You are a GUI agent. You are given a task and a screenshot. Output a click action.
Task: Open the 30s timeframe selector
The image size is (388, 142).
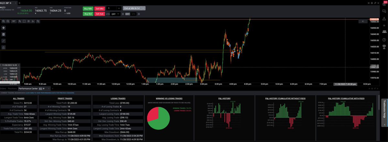point(14,21)
